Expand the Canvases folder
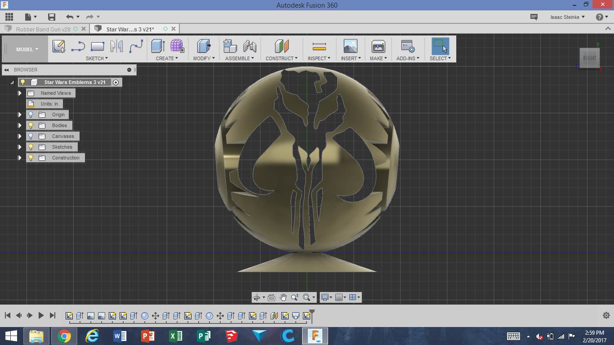 [20, 136]
